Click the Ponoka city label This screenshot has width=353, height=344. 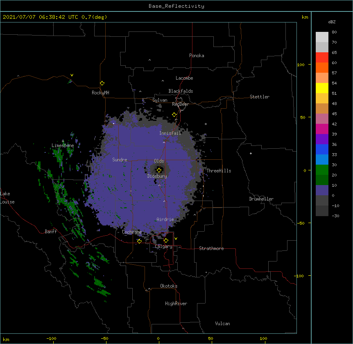(x=197, y=56)
